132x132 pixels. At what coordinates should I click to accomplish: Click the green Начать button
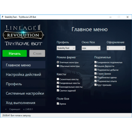coord(15,53)
